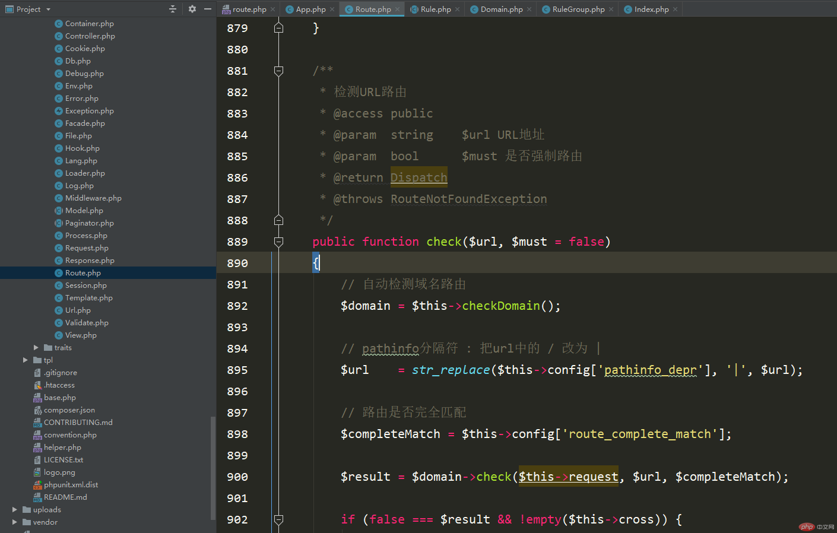The image size is (837, 533).
Task: Click the Exception.php icon
Action: coord(59,111)
